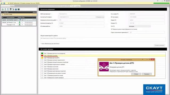The image size is (170, 95).
Task: Click red status square of Шаг 2
Action: point(42,56)
